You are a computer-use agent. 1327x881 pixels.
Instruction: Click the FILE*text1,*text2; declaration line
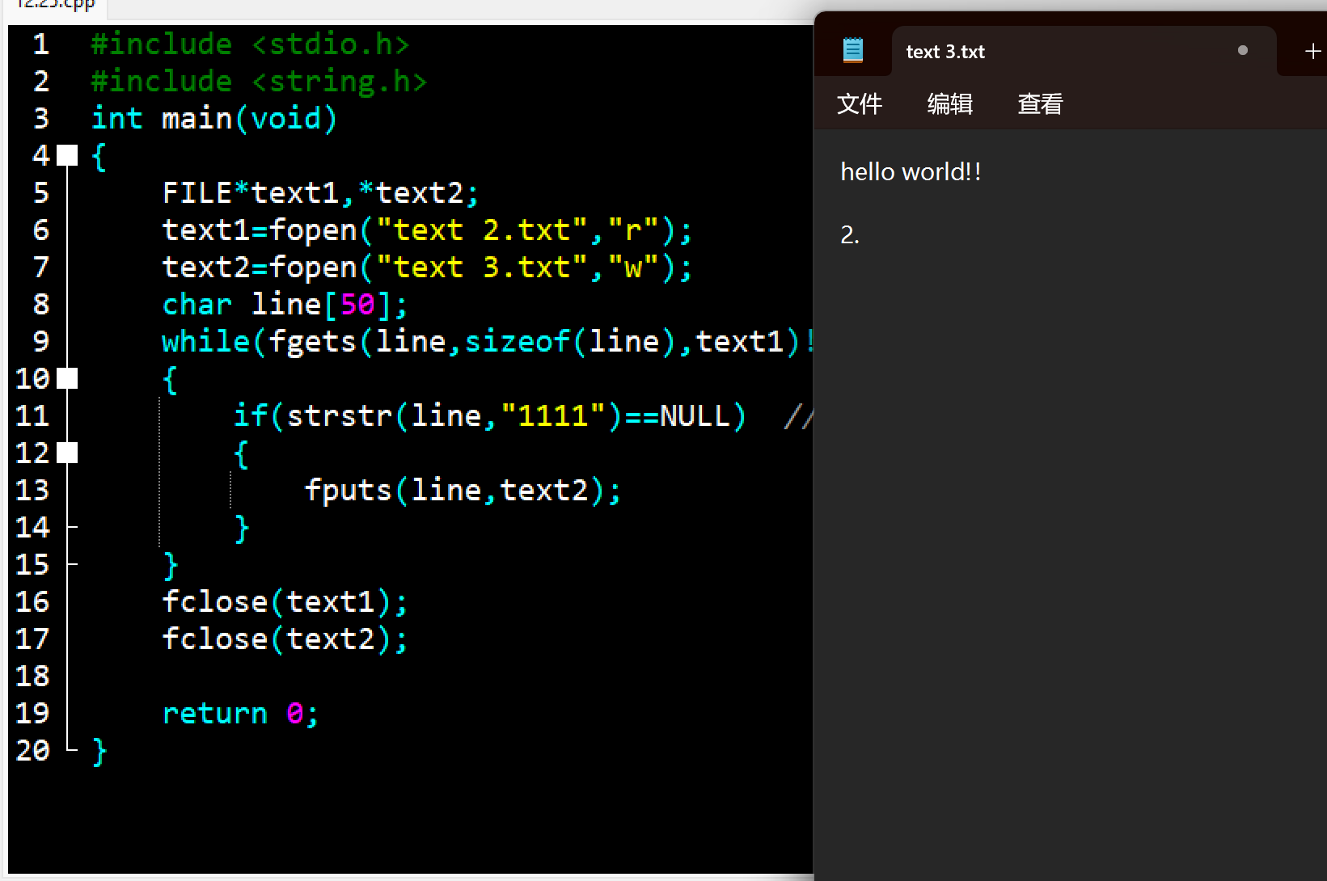coord(320,193)
